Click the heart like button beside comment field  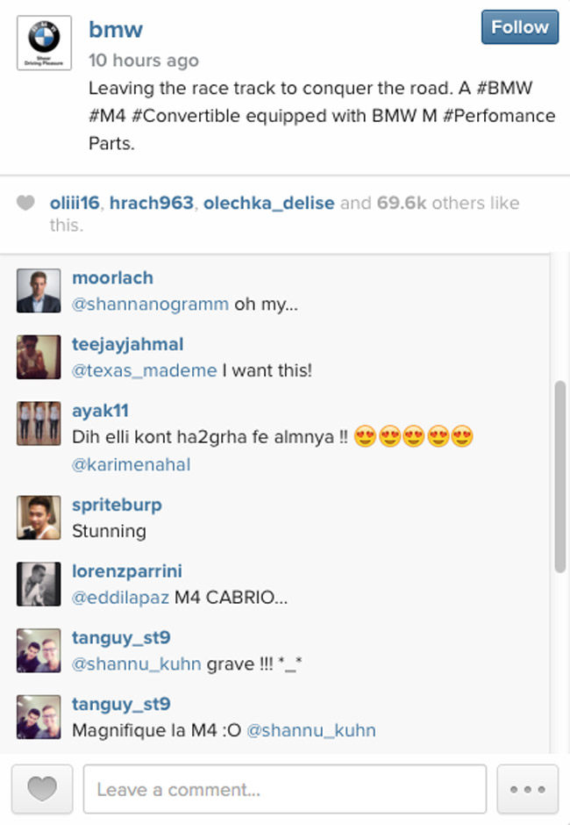(x=42, y=789)
